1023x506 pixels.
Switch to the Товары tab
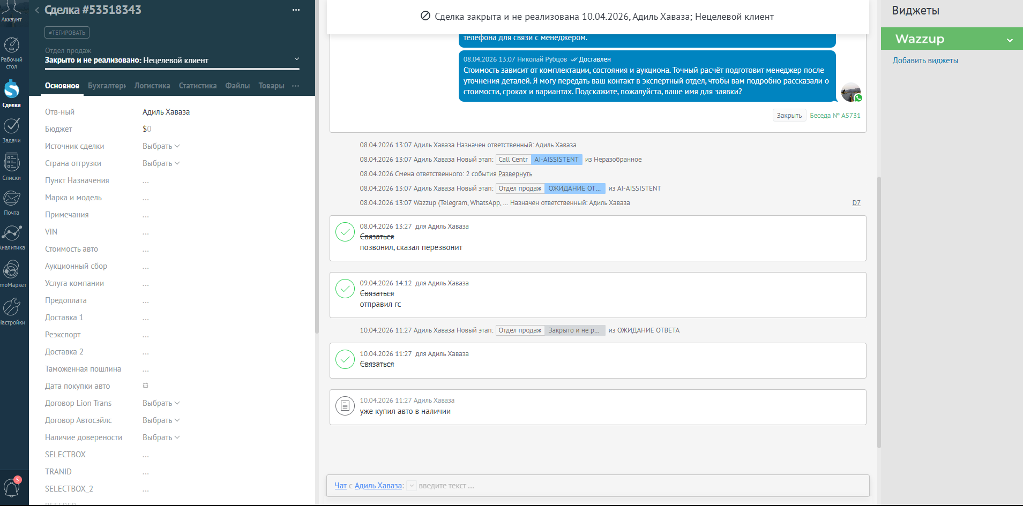coord(271,86)
